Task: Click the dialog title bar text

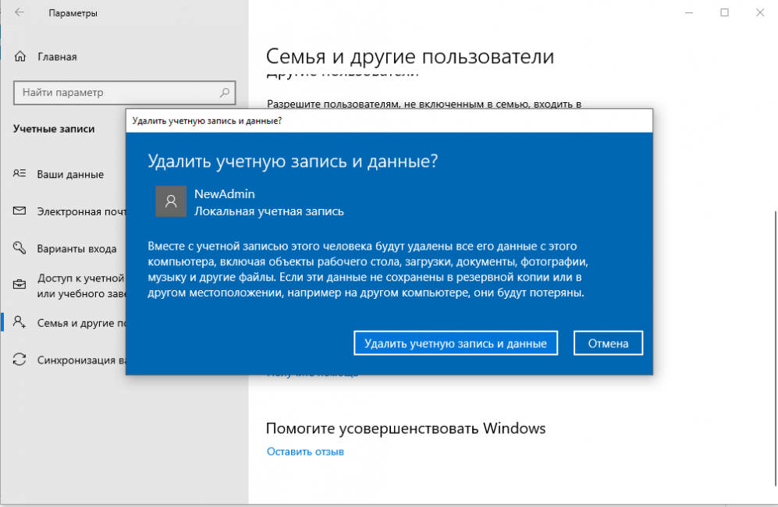Action: (x=207, y=121)
